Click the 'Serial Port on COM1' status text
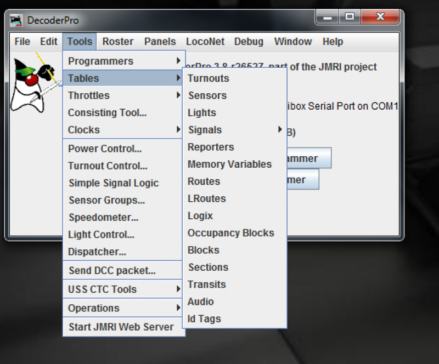This screenshot has height=364, width=439. point(353,106)
